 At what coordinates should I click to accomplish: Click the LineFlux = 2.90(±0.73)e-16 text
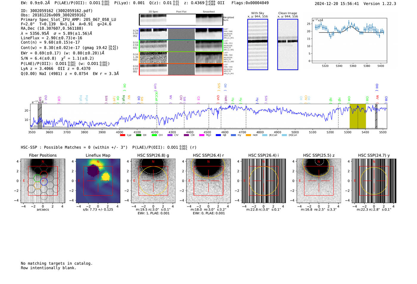52,38
